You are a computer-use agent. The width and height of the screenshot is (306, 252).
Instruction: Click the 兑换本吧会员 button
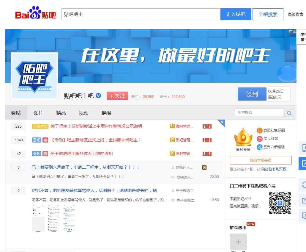tap(261, 160)
